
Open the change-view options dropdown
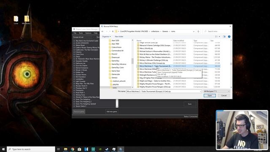pyautogui.click(x=219, y=37)
